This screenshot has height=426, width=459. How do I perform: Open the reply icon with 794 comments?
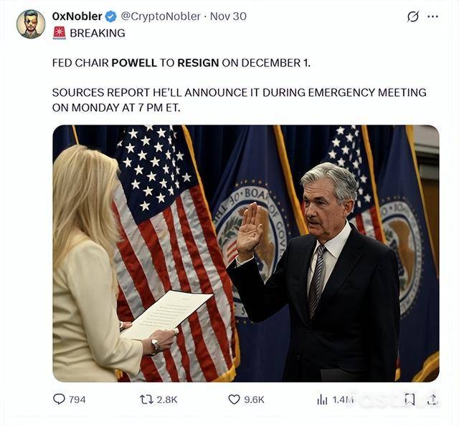tap(59, 399)
